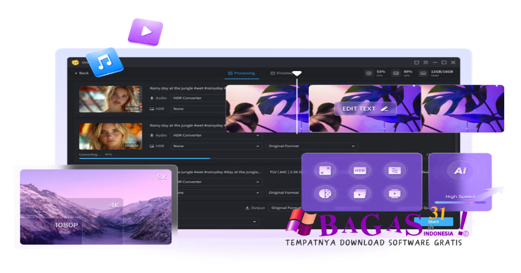Image resolution: width=521 pixels, height=273 pixels.
Task: Select the stabilizer play icon in purple panel
Action: pos(394,193)
